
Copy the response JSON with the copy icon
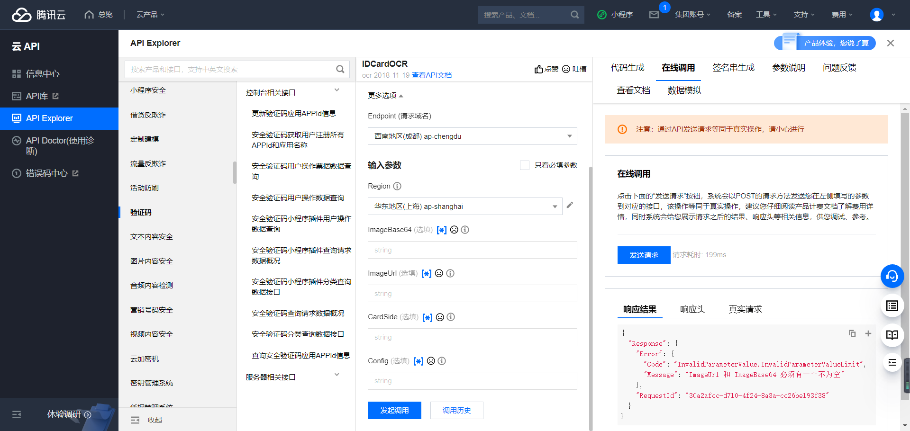852,333
